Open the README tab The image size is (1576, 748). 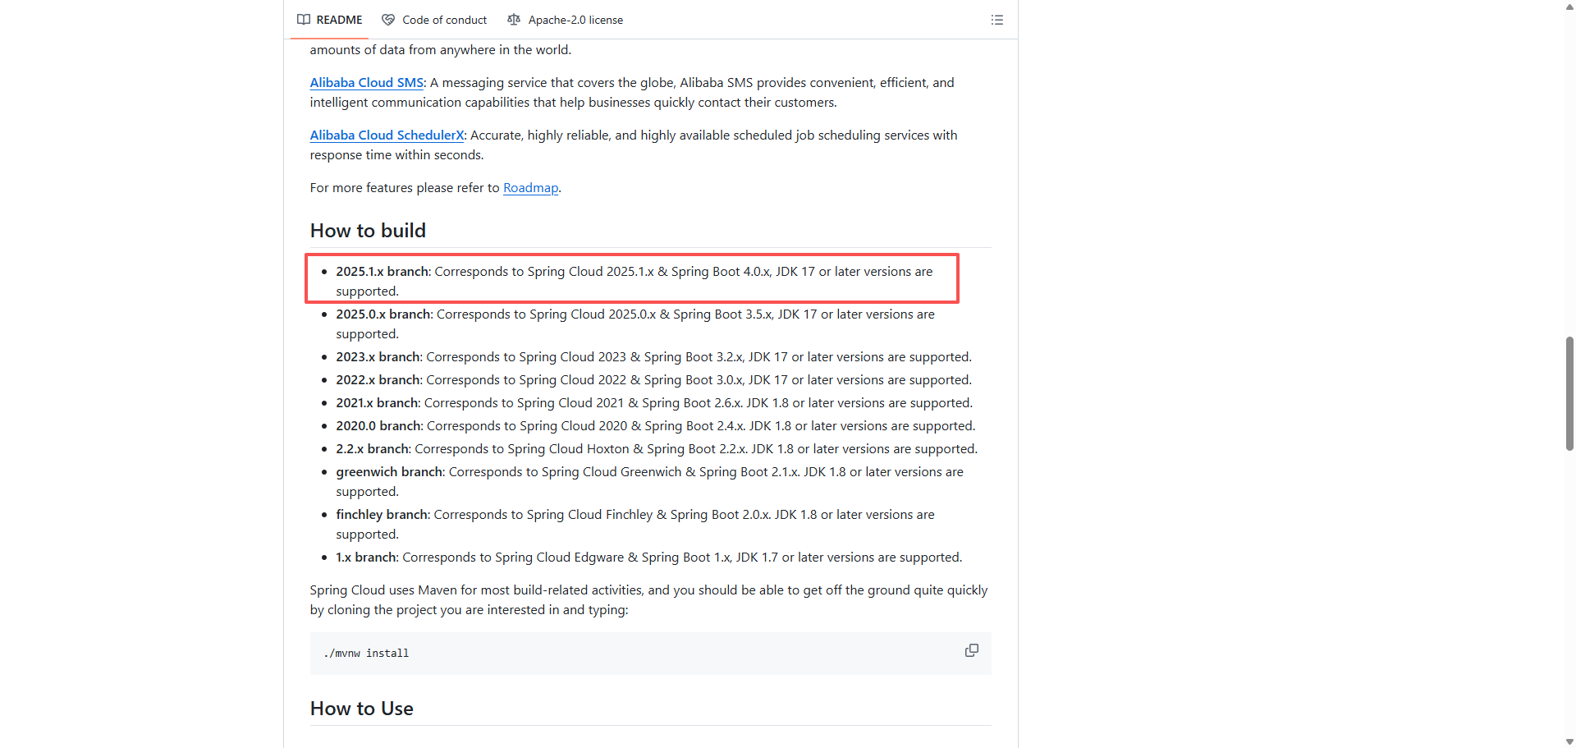point(330,20)
